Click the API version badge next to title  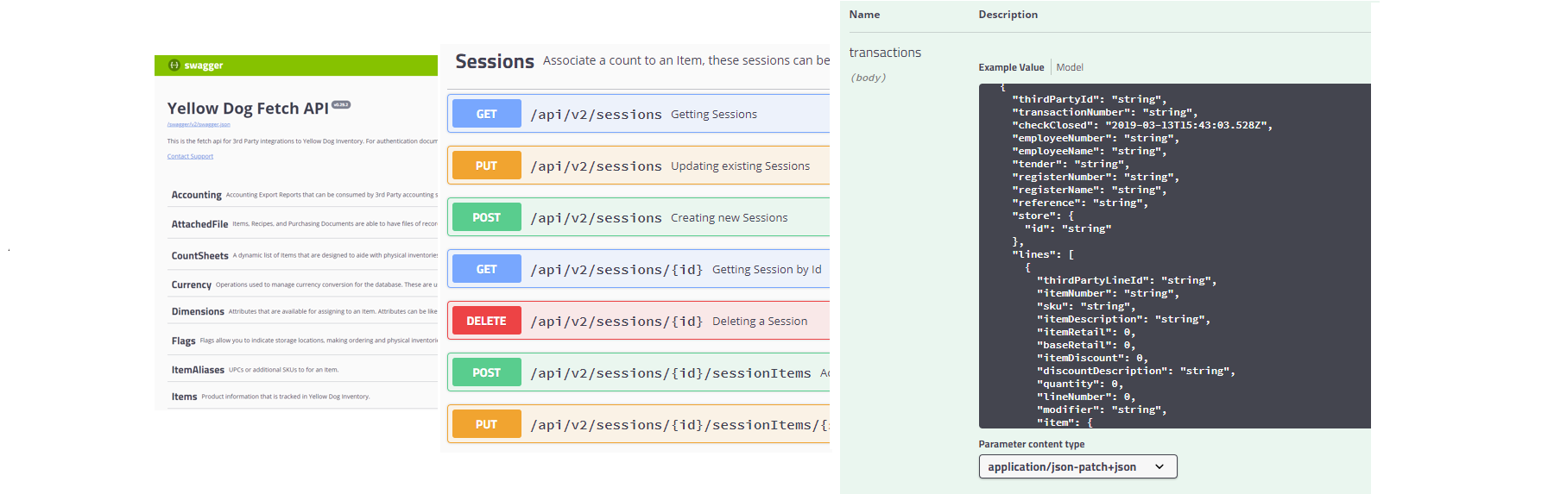coord(341,104)
